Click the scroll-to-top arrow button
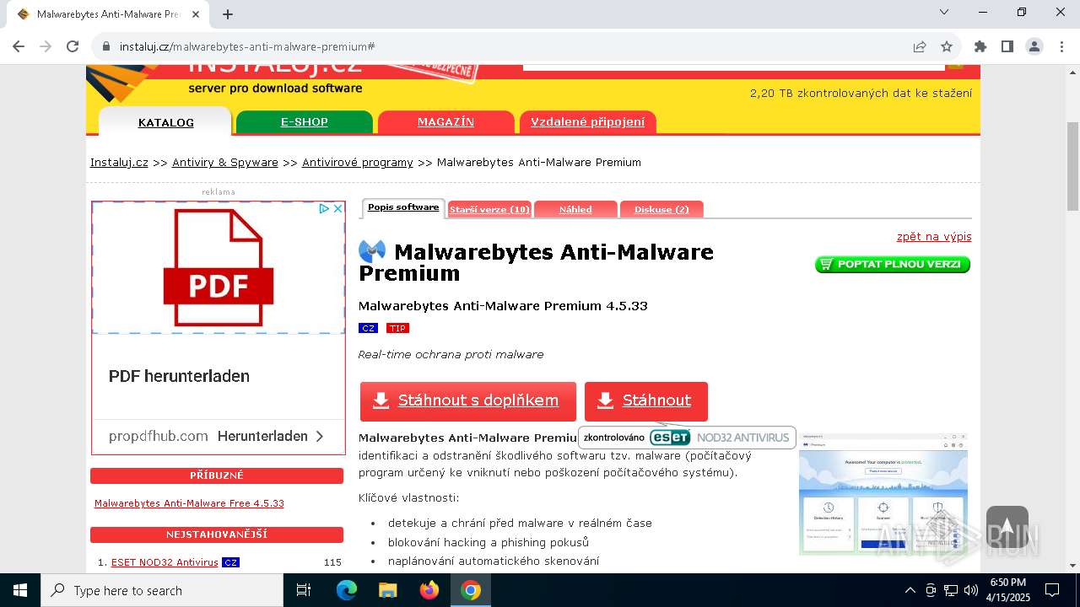The image size is (1080, 607). coord(1007,527)
